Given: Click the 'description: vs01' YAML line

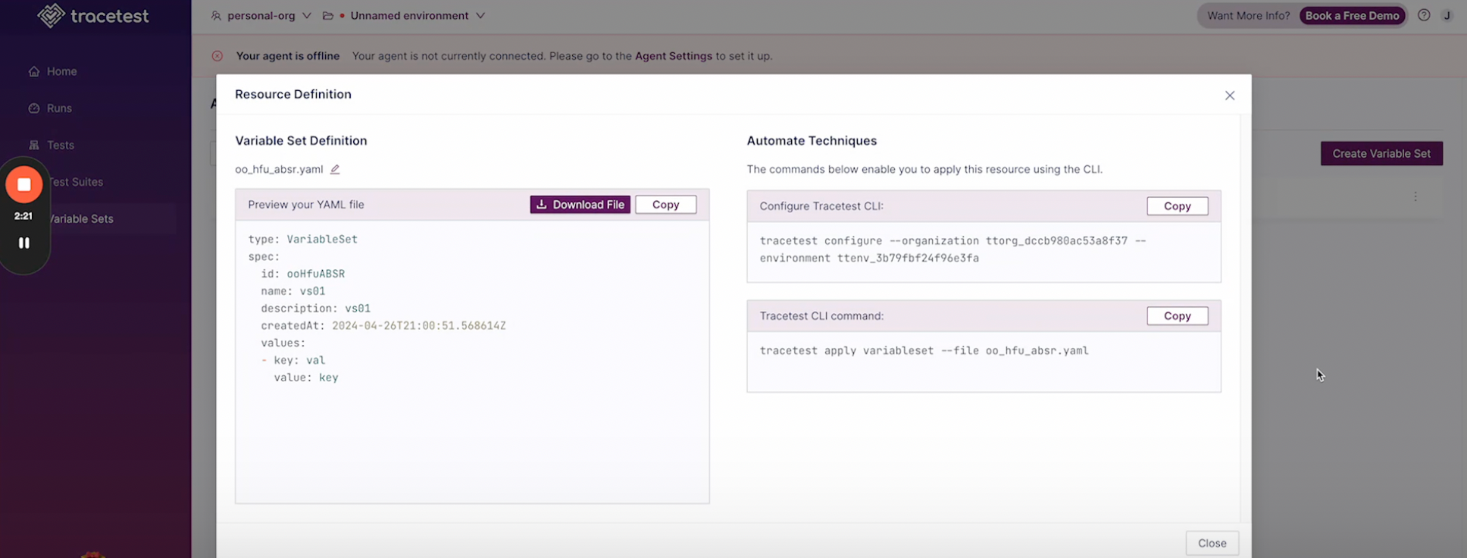Looking at the screenshot, I should [x=316, y=309].
